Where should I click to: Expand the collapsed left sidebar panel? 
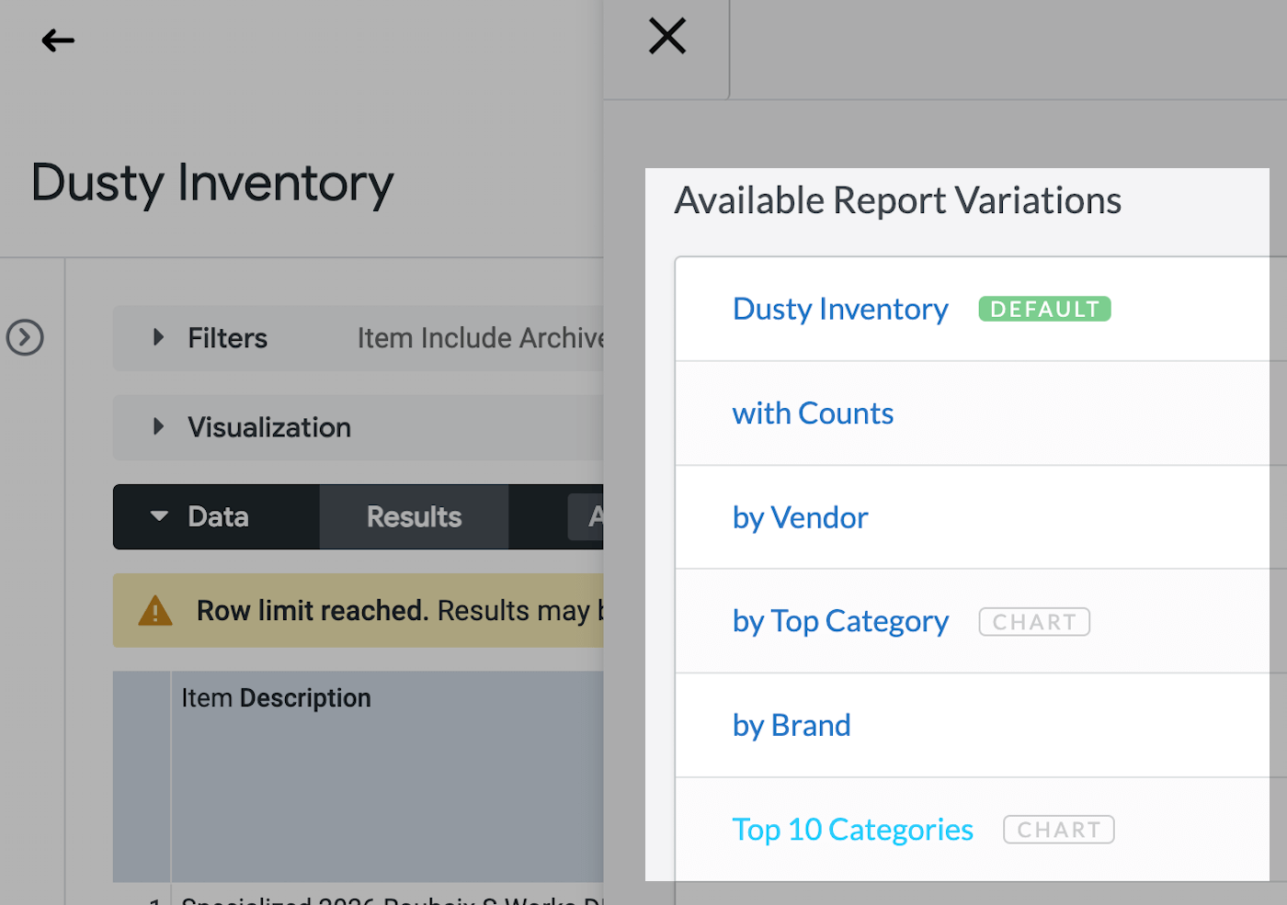pyautogui.click(x=25, y=337)
